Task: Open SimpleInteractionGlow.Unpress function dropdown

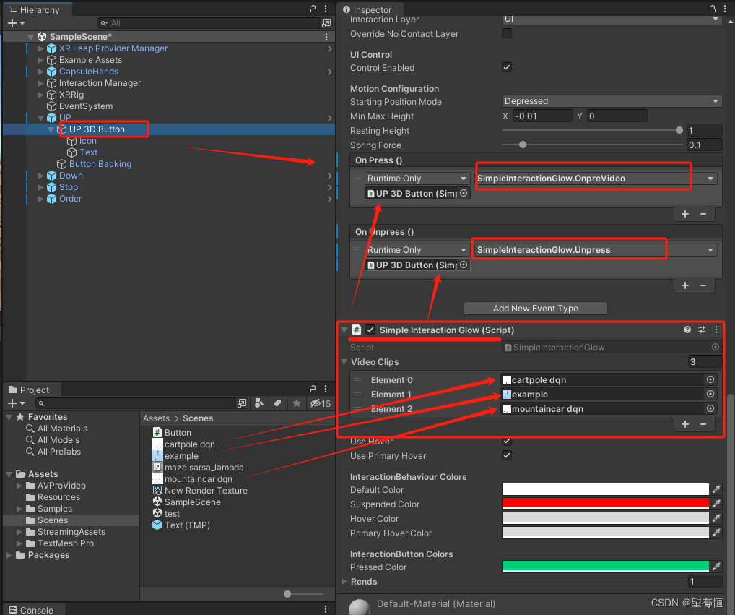Action: 596,250
